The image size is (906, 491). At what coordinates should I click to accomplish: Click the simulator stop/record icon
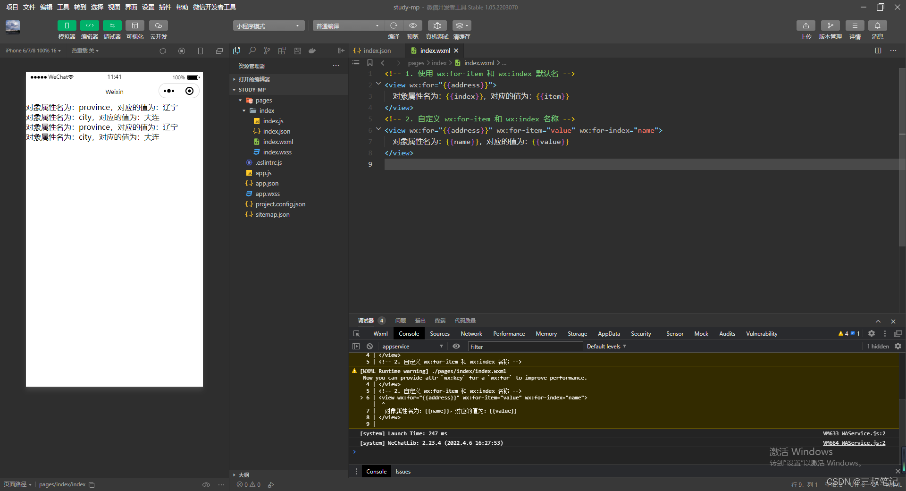[182, 51]
